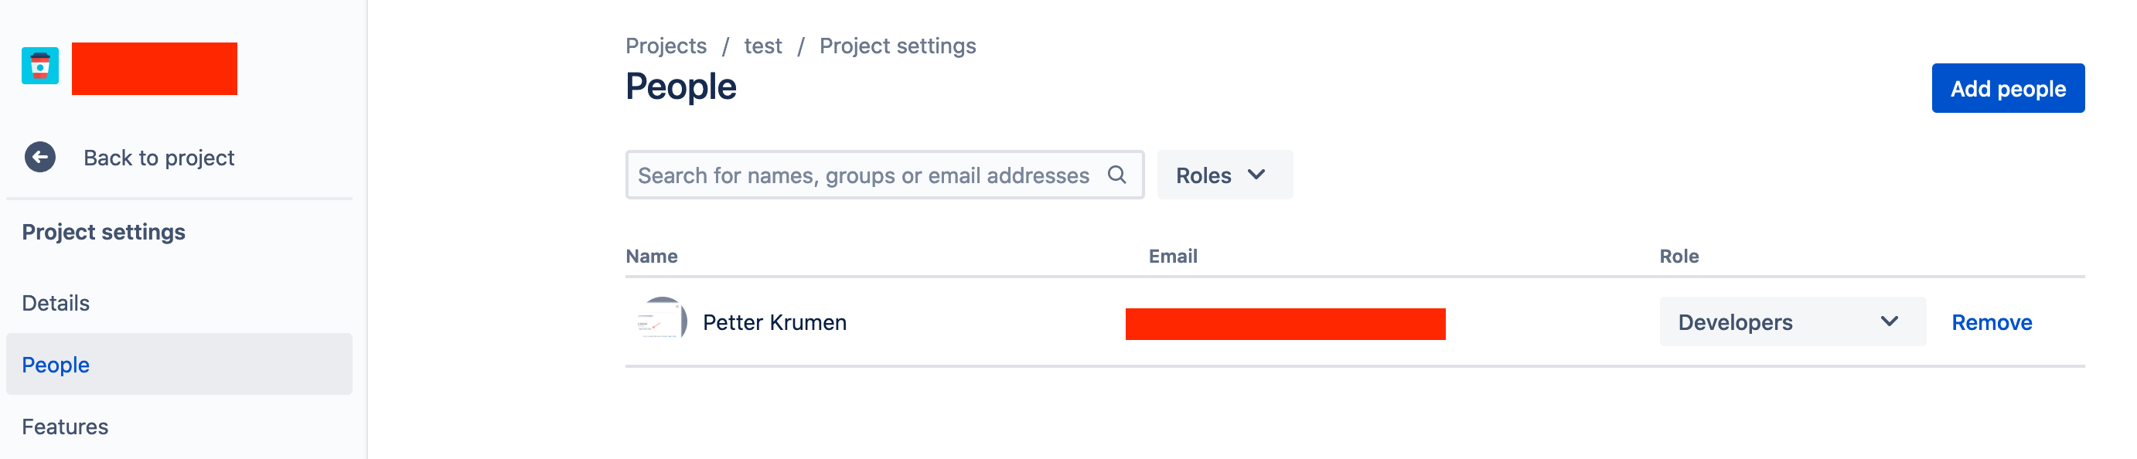The image size is (2137, 459).
Task: Open the Developers role dropdown
Action: coord(1792,321)
